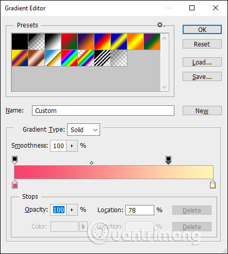Click the opacity midpoint diamond
This screenshot has height=254, width=228.
91,163
